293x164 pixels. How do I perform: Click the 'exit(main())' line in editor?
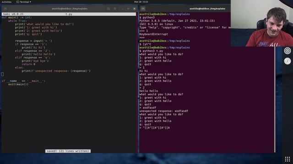pos(18,84)
